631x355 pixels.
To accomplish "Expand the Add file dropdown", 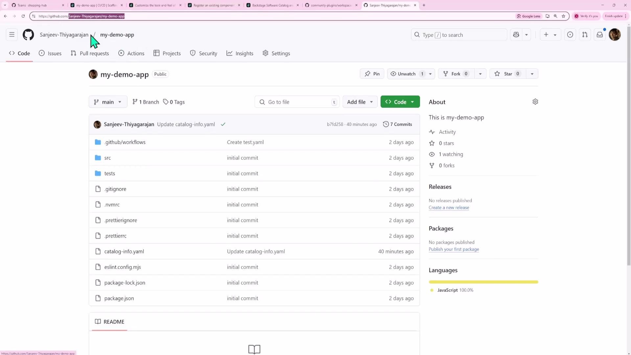I will [360, 102].
